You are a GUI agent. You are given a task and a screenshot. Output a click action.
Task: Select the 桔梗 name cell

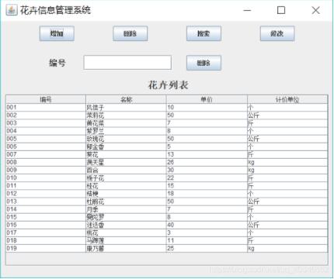(x=126, y=194)
